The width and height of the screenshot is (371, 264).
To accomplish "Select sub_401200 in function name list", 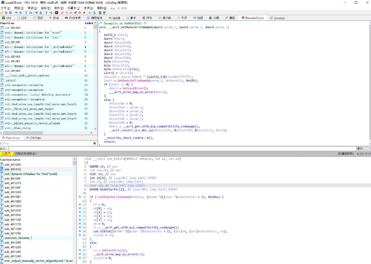I will coord(13,243).
